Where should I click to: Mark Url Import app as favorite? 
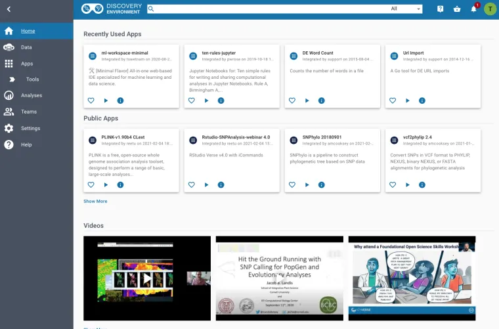(393, 100)
